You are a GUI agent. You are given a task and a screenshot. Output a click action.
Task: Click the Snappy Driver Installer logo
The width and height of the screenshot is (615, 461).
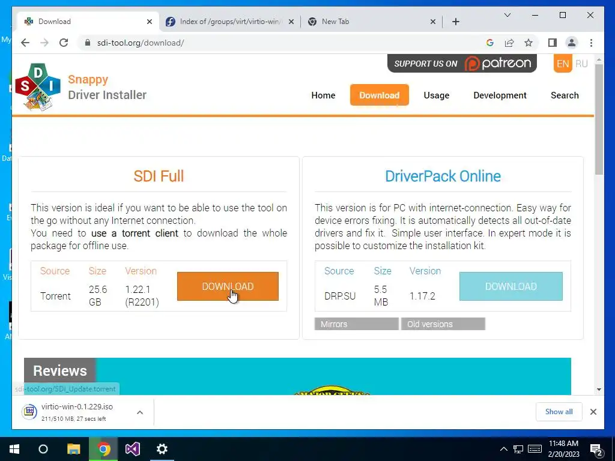(x=38, y=87)
